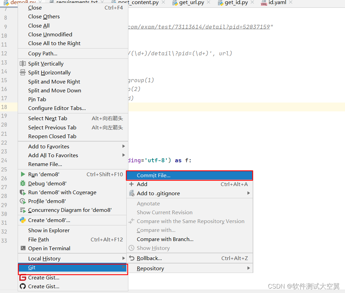Select Split Vertically
The image size is (345, 293).
pyautogui.click(x=46, y=63)
